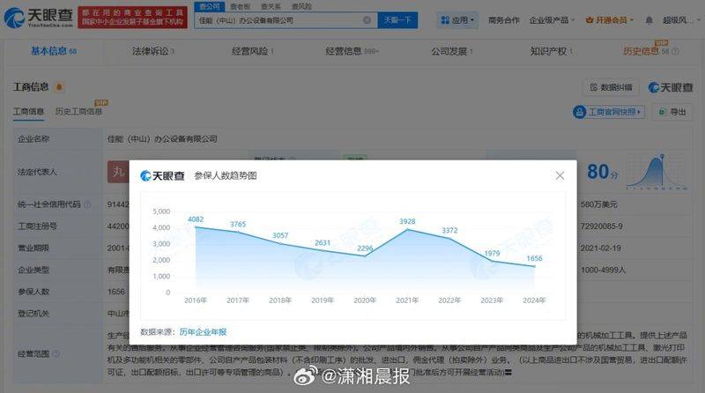Screen dimensions: 705x393
Task: Click the 2018年 data point labeled 3057
Action: pos(280,243)
